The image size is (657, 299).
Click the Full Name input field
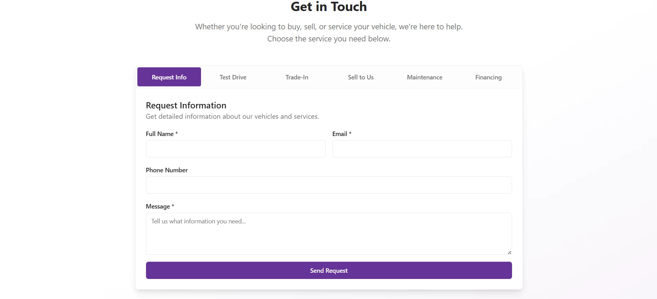pos(235,149)
